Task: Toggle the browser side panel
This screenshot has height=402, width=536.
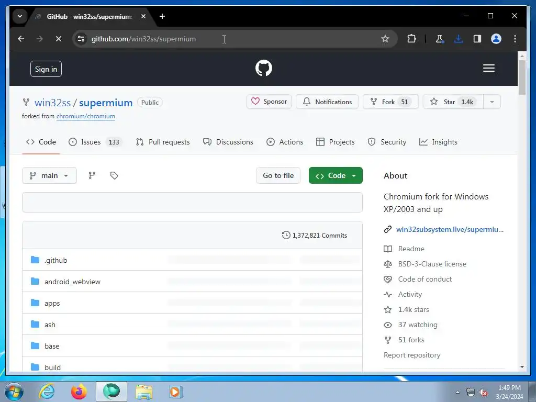Action: (477, 39)
